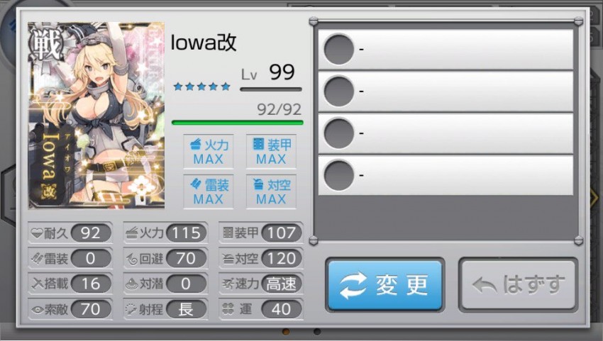Click the 雷装 MAX modernization badge

209,192
